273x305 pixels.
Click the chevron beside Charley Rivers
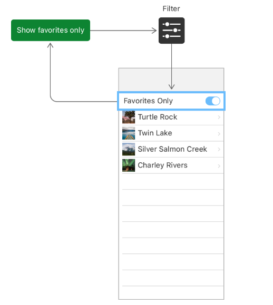pyautogui.click(x=219, y=166)
